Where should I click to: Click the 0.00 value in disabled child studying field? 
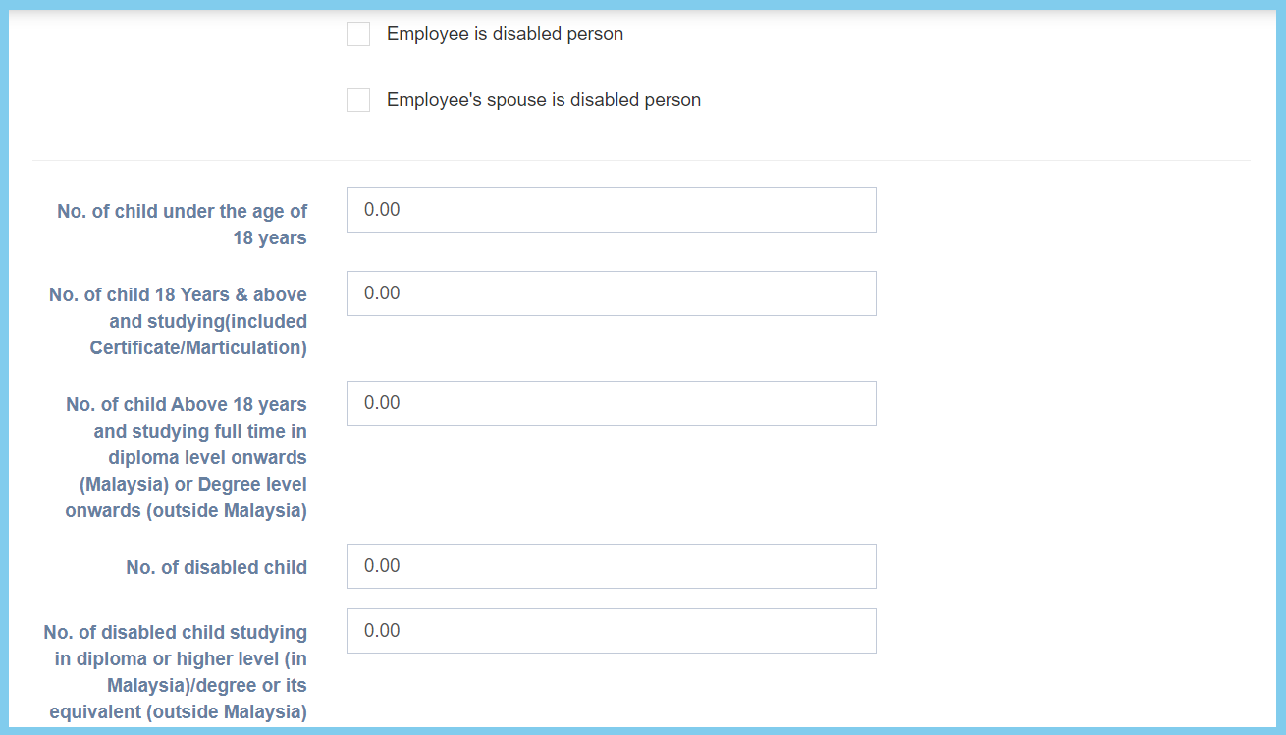pyautogui.click(x=382, y=631)
